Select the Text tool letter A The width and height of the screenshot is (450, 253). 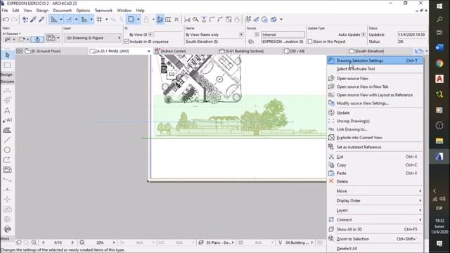tap(8, 111)
